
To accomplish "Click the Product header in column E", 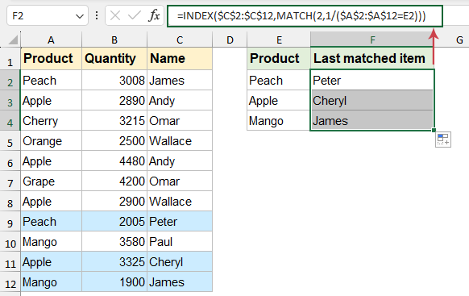I will click(279, 59).
